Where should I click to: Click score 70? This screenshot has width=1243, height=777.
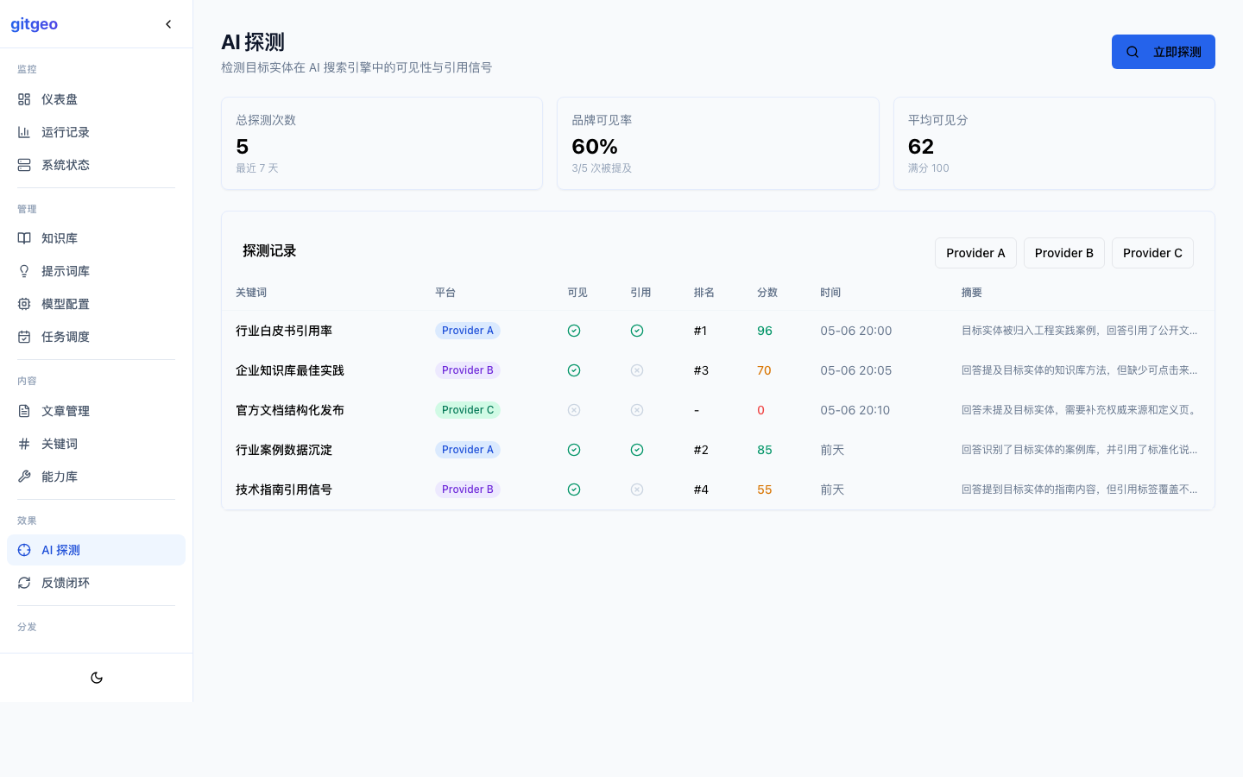764,370
